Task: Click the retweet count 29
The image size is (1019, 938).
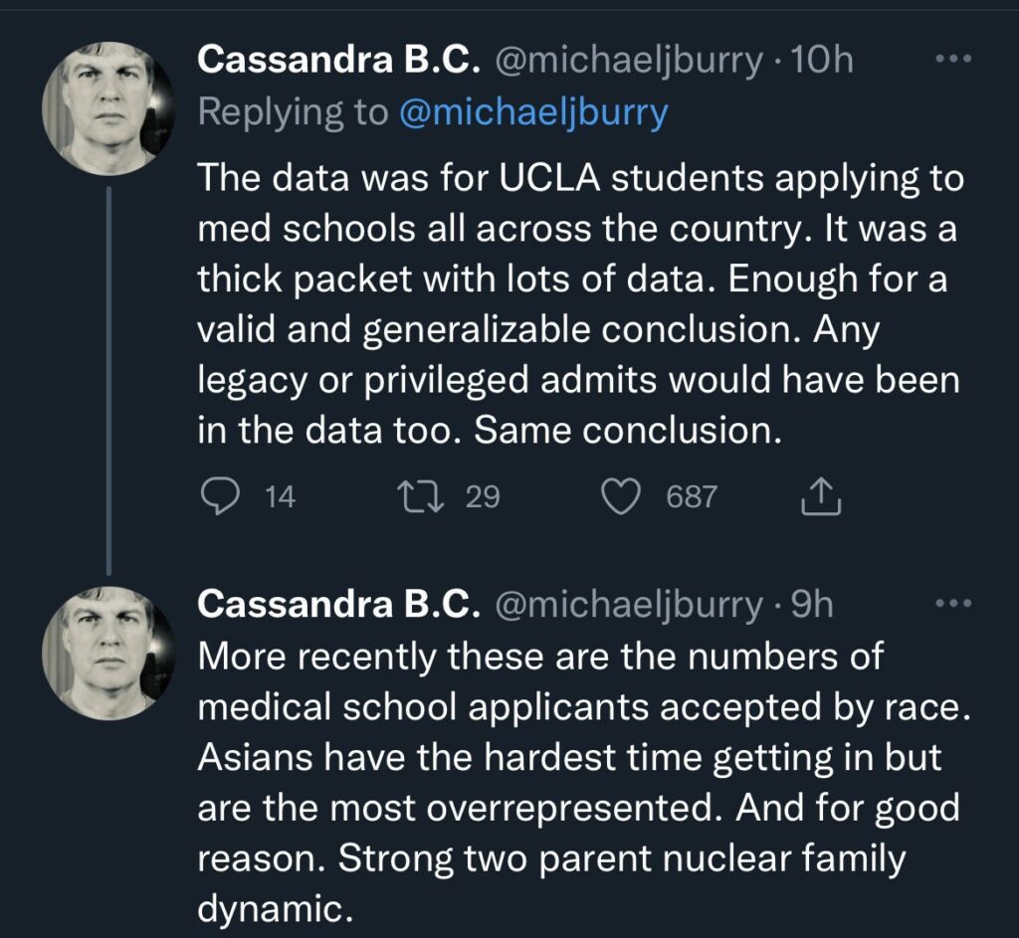Action: coord(482,496)
